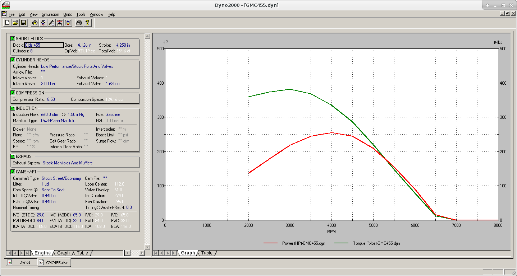Click the red arcs stacked toolbar icon
Viewport: 517px width, 276px height.
pyautogui.click(x=60, y=23)
